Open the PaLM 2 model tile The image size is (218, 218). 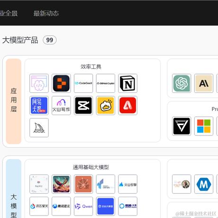39,184
